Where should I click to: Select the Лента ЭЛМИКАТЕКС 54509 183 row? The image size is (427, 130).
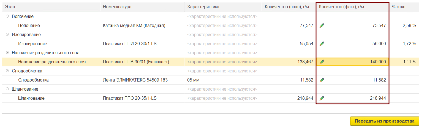coord(210,80)
